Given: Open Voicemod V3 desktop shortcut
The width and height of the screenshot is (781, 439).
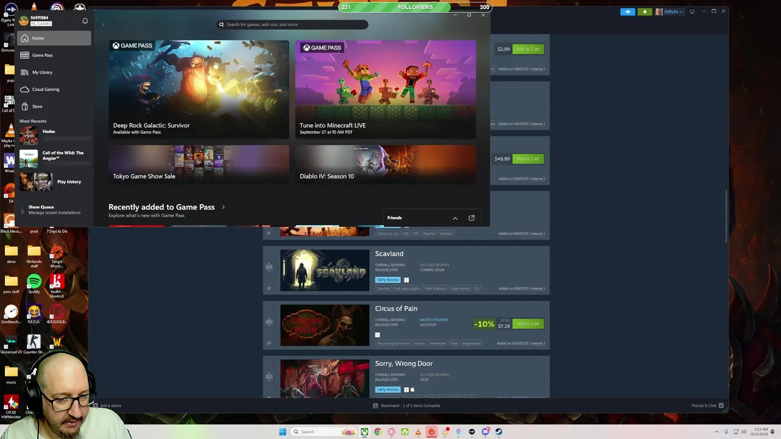Looking at the screenshot, I should pyautogui.click(x=11, y=344).
